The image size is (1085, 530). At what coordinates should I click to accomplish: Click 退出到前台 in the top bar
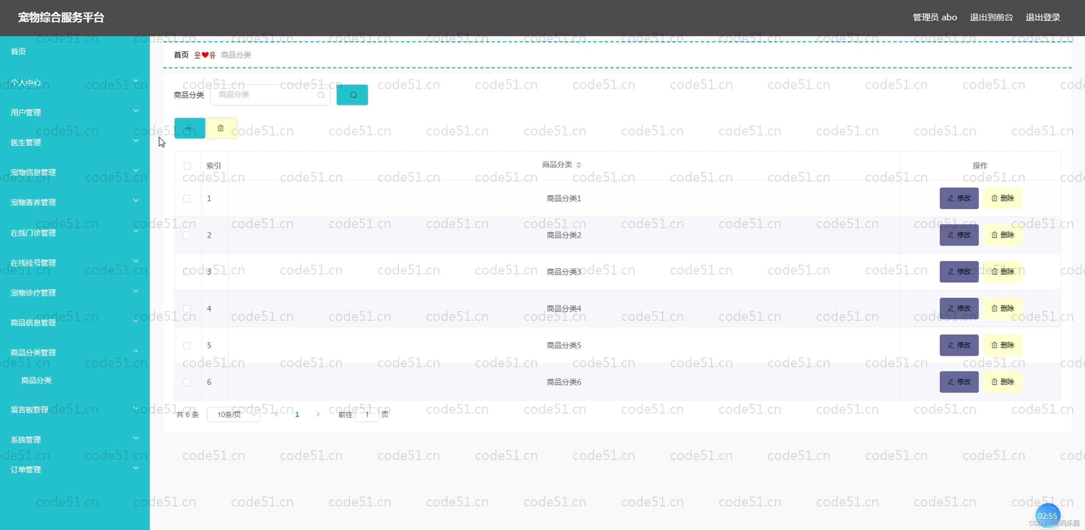tap(991, 17)
